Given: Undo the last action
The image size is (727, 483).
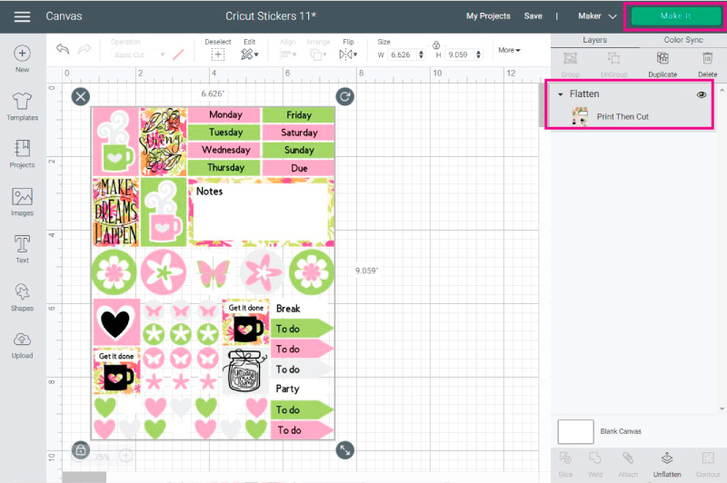Looking at the screenshot, I should 63,49.
